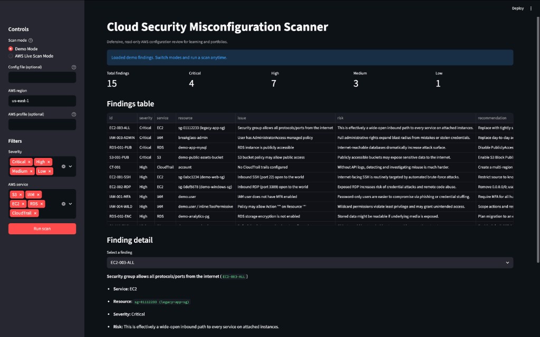Click the sg-01112233 resource code tag
Screen dimensions: 540x337
[x=161, y=302]
